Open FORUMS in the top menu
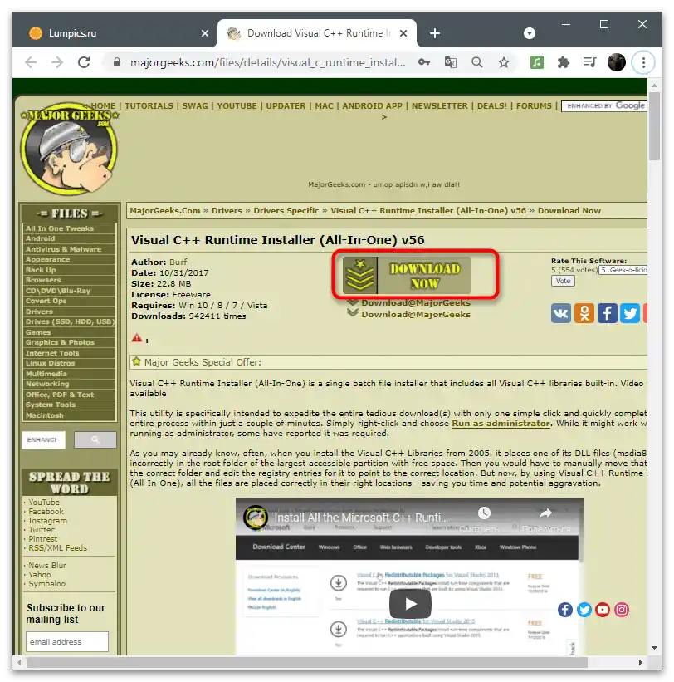This screenshot has width=674, height=682. (x=534, y=106)
